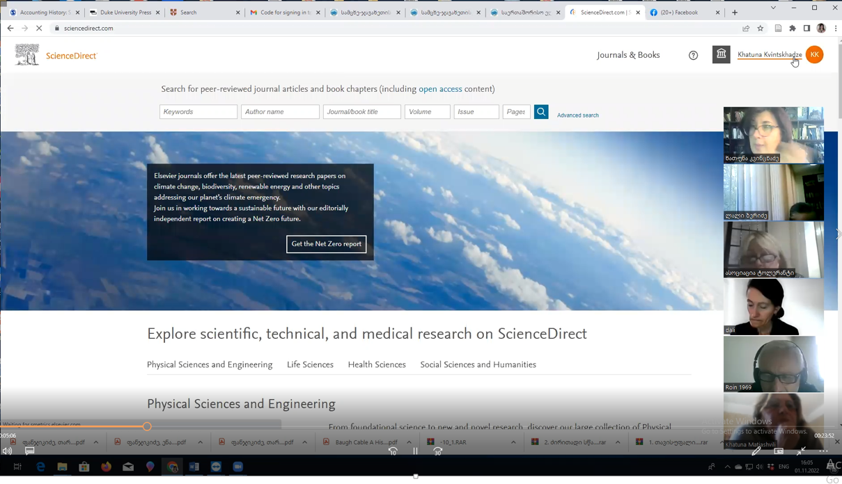Close the Facebook tab
842x484 pixels.
point(717,13)
